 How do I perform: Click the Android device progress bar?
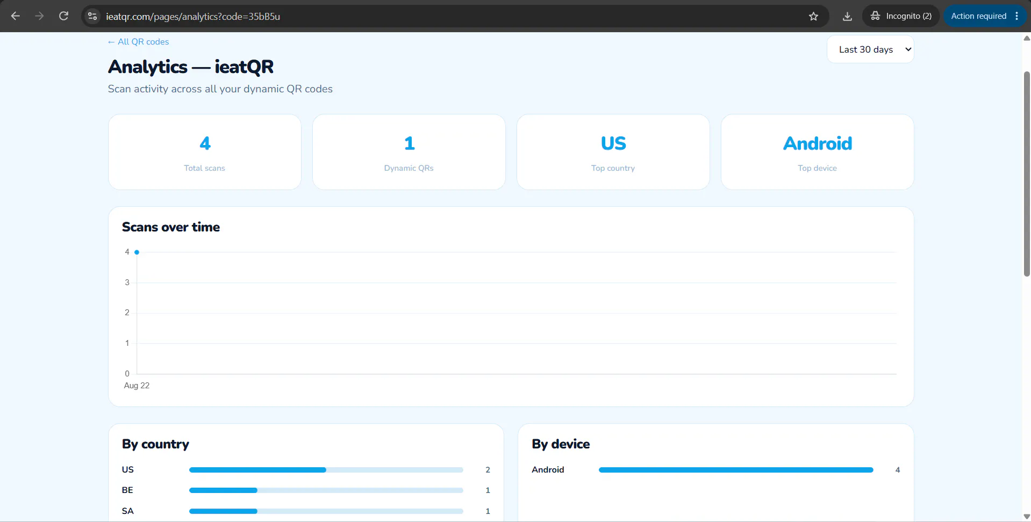[736, 470]
